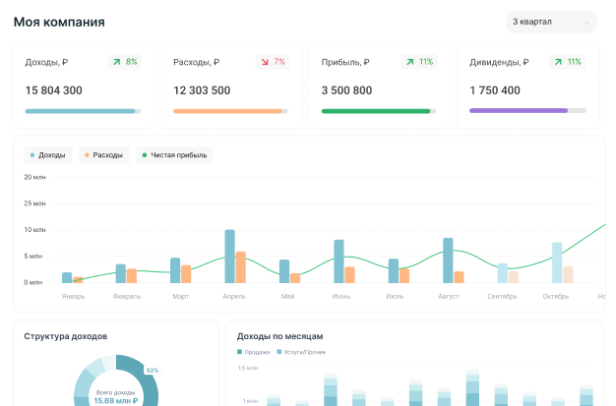Click the Май axis label
Viewport: 616px width, 406px height.
[288, 297]
